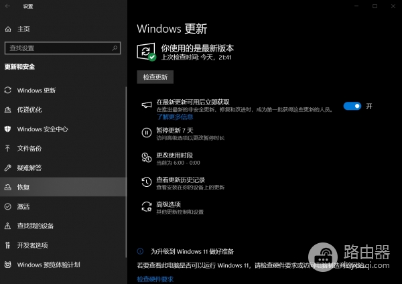
Task: Click the 开发者选项 tools icon
Action: pos(7,245)
